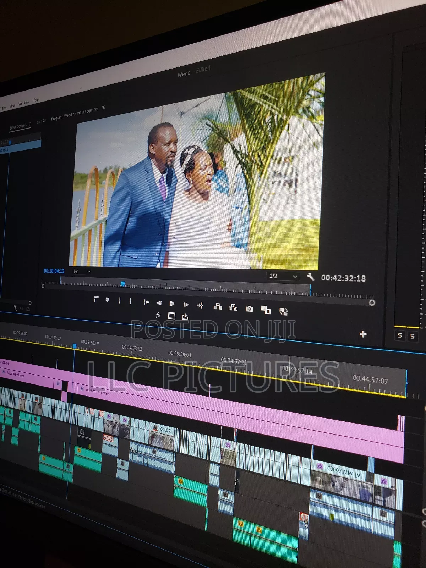Click right handle of Program zoom scrollbar
This screenshot has height=568, width=426.
372,303
